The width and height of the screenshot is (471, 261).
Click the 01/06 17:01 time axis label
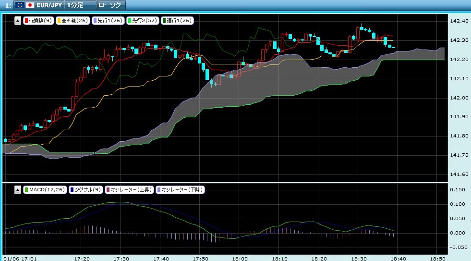20,259
